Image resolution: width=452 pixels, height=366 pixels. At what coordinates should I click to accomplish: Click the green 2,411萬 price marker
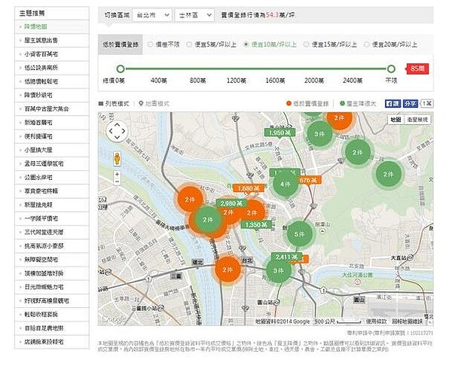tap(286, 257)
